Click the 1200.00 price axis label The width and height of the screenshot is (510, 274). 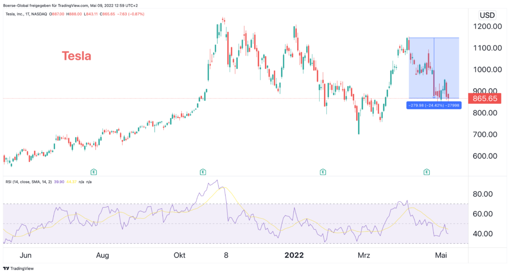point(487,26)
